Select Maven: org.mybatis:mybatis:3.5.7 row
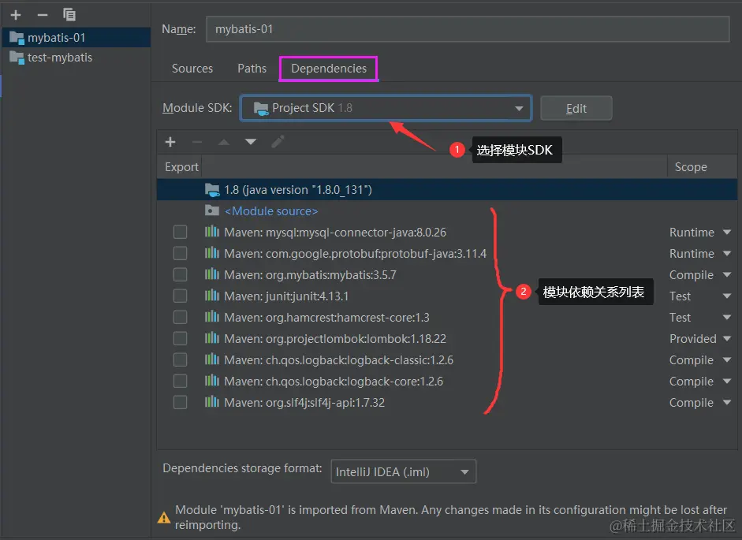 click(447, 275)
